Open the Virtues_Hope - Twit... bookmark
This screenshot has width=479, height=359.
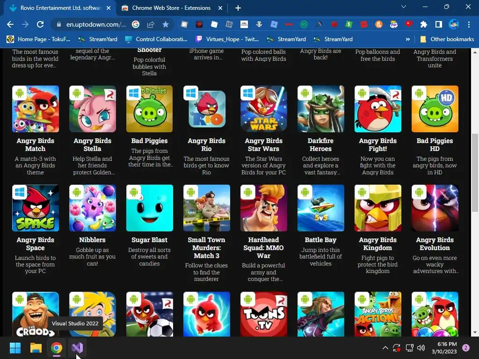(x=227, y=39)
